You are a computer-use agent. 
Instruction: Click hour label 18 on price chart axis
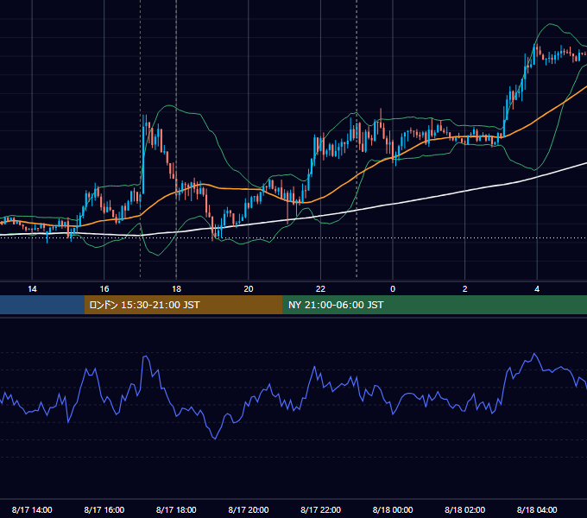point(176,288)
